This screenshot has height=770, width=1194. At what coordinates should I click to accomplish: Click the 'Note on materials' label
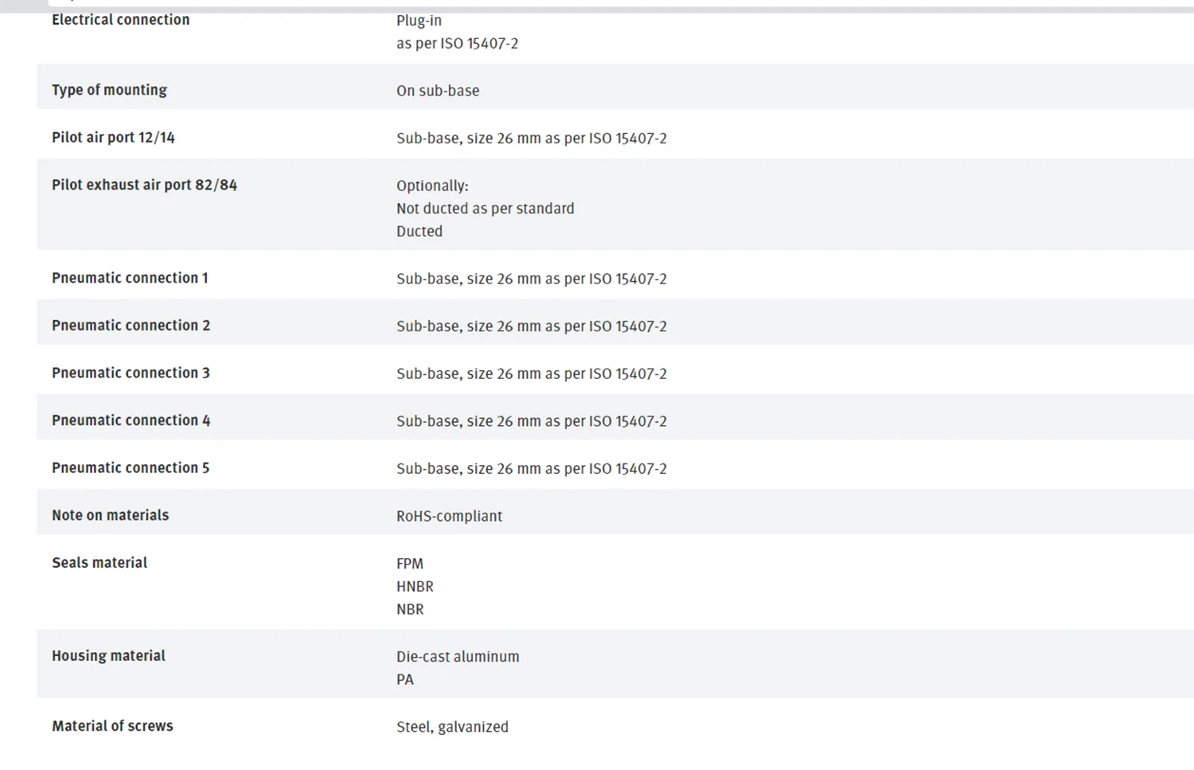(110, 515)
